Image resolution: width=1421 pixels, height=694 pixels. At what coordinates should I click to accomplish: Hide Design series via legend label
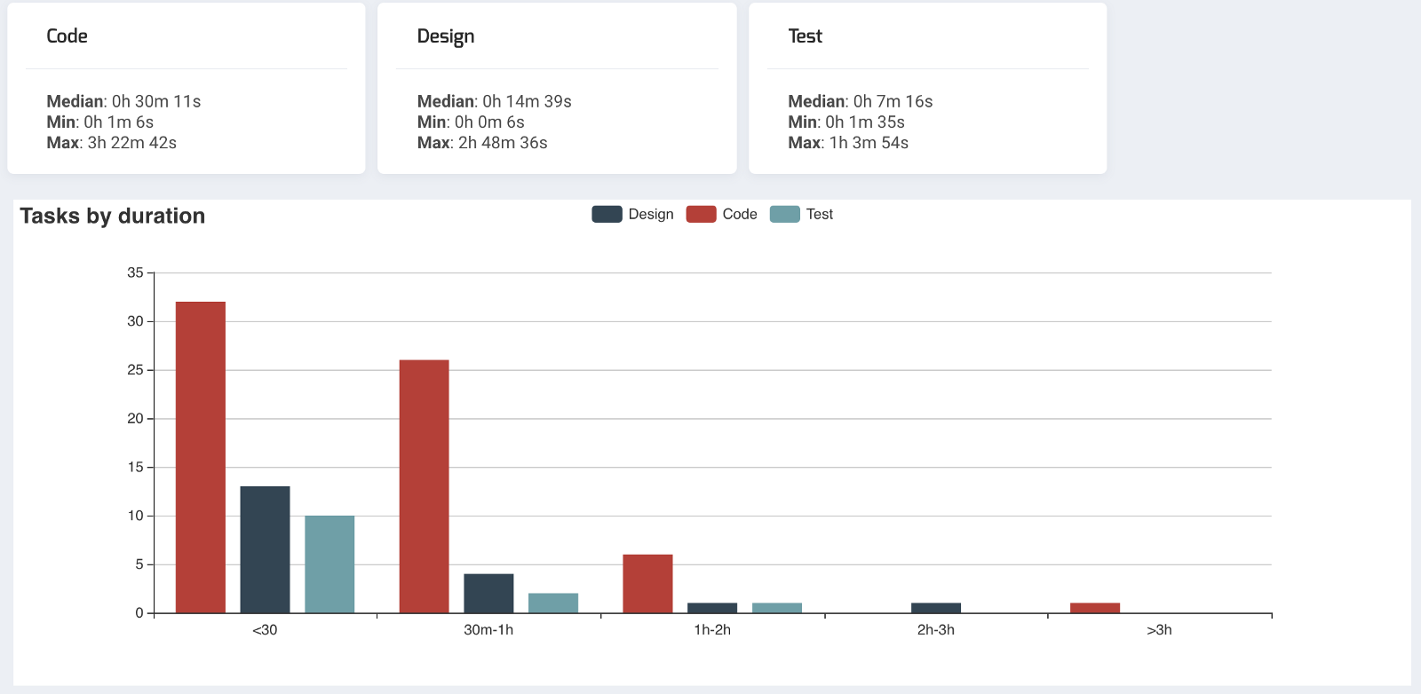(651, 214)
